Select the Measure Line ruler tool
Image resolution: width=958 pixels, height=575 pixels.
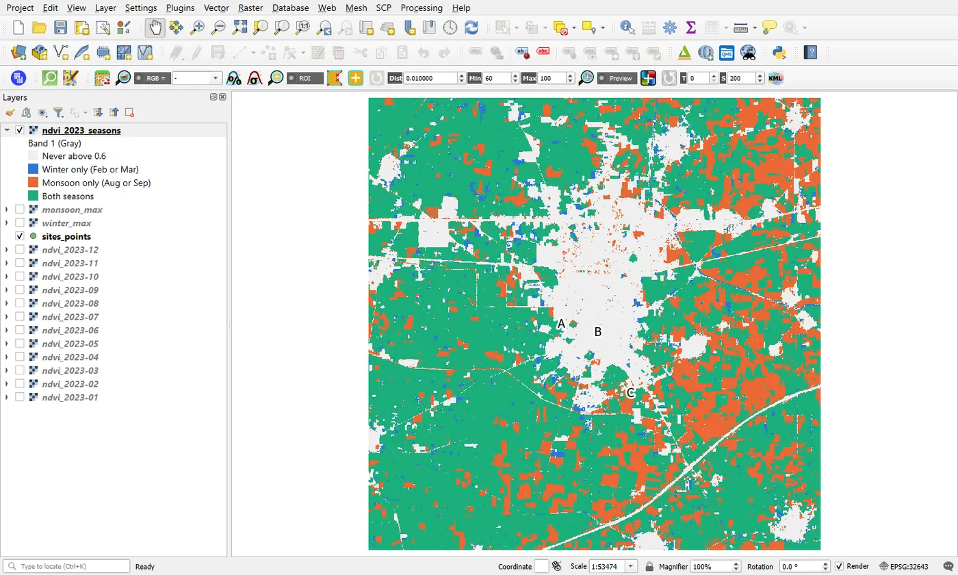point(740,27)
